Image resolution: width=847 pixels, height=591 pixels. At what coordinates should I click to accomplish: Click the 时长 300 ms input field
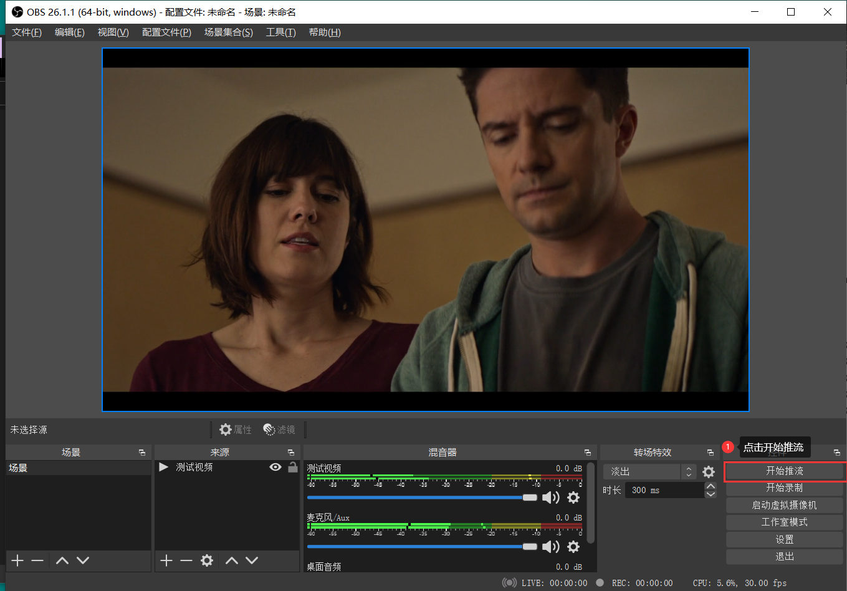point(665,490)
